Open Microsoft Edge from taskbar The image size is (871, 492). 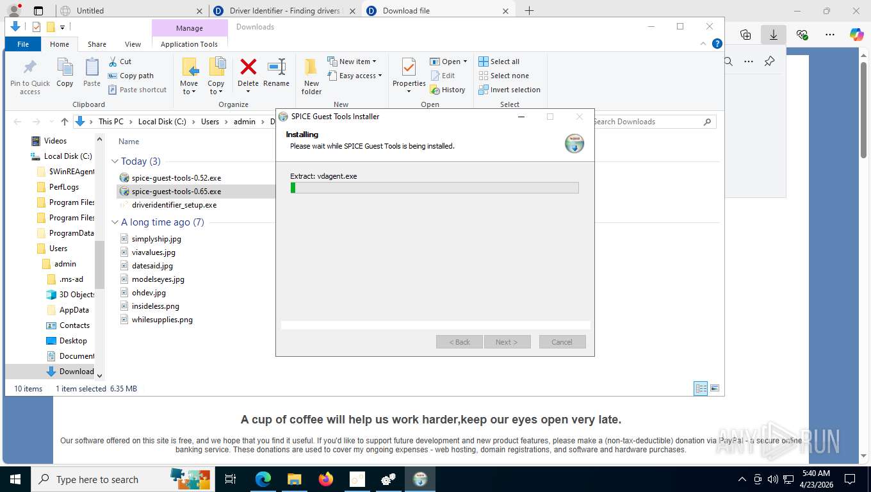point(263,479)
